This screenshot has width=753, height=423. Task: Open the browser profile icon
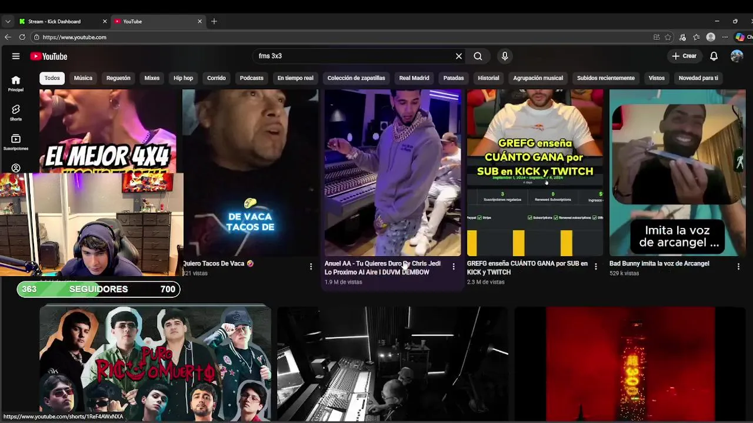click(x=711, y=37)
